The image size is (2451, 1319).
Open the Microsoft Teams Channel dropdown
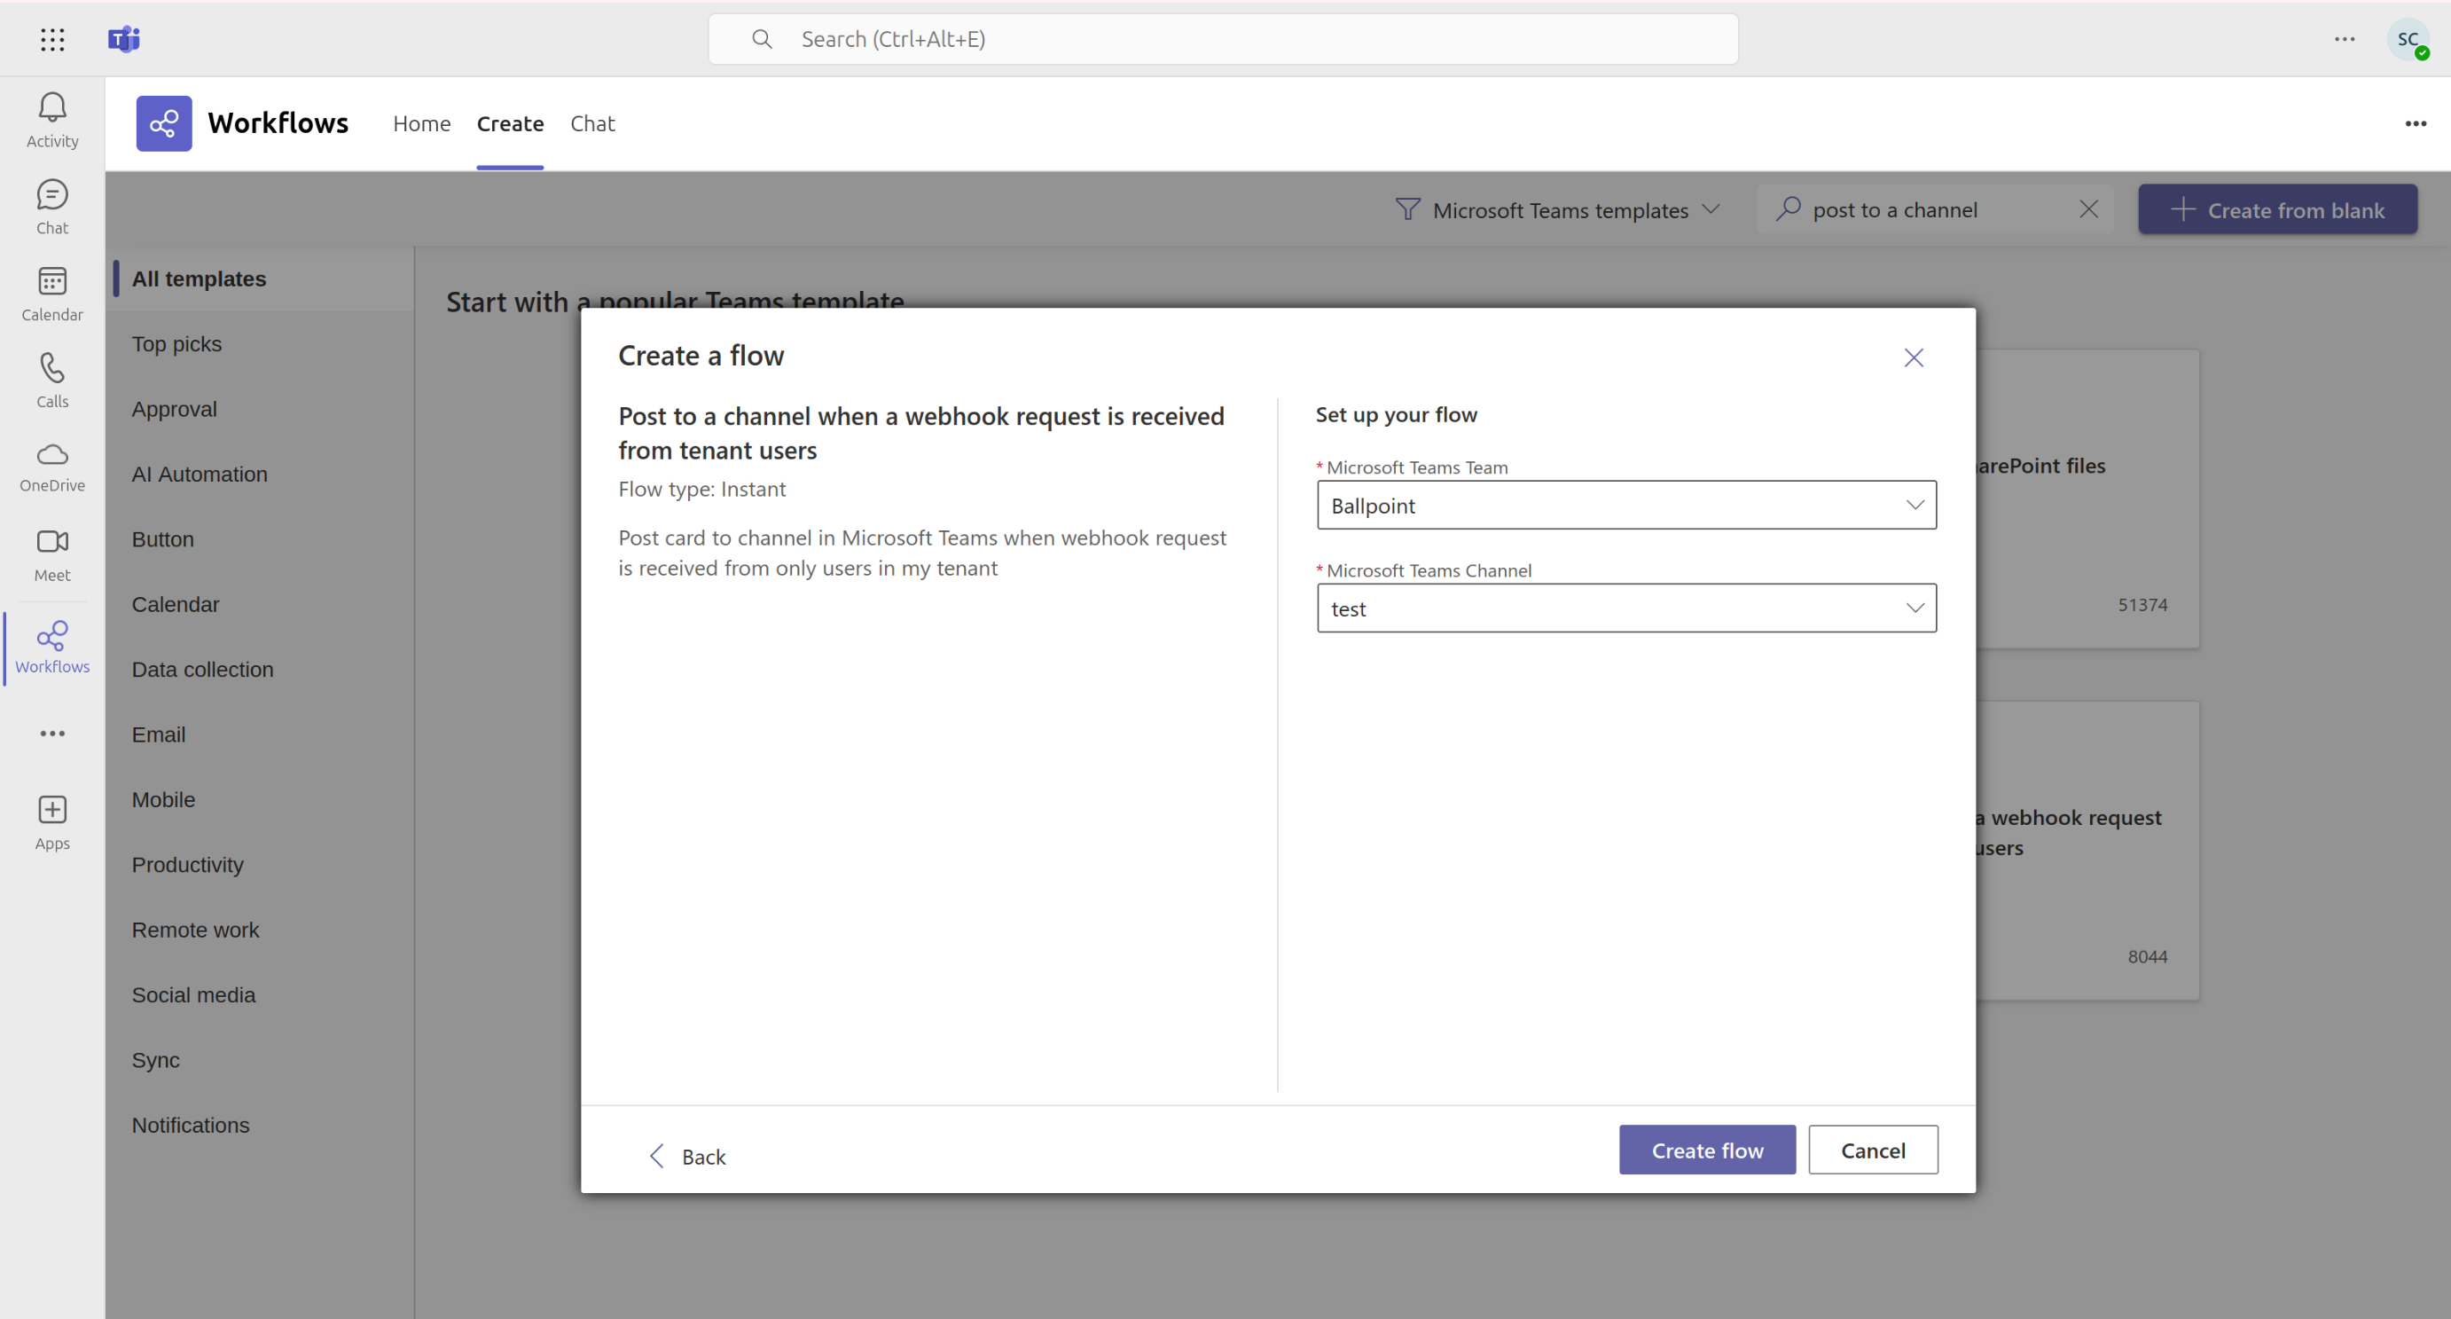click(1625, 608)
